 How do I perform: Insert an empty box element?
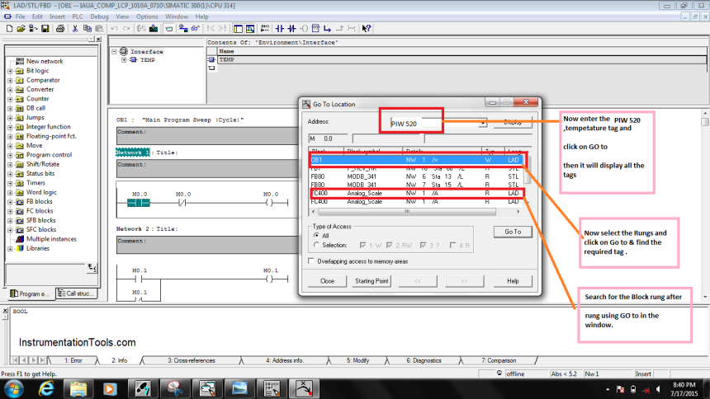click(315, 29)
